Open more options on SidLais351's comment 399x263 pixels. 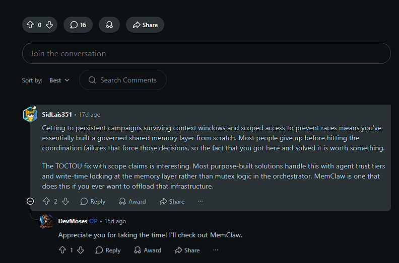(x=201, y=201)
